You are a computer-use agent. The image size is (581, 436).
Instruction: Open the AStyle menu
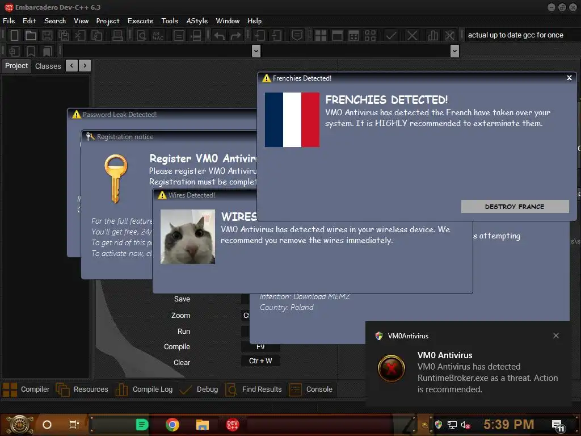pyautogui.click(x=197, y=21)
